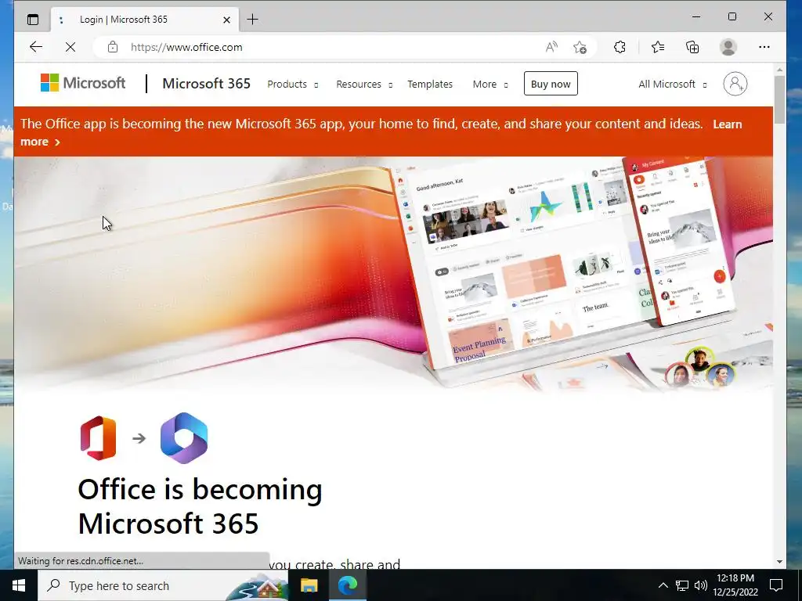The width and height of the screenshot is (802, 601).
Task: View site information lock icon
Action: pos(113,47)
